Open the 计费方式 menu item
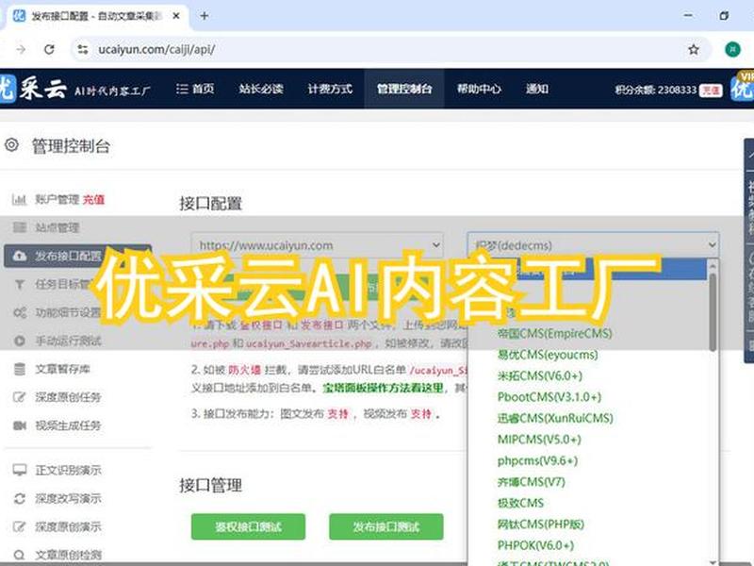The height and width of the screenshot is (566, 754). coord(330,89)
